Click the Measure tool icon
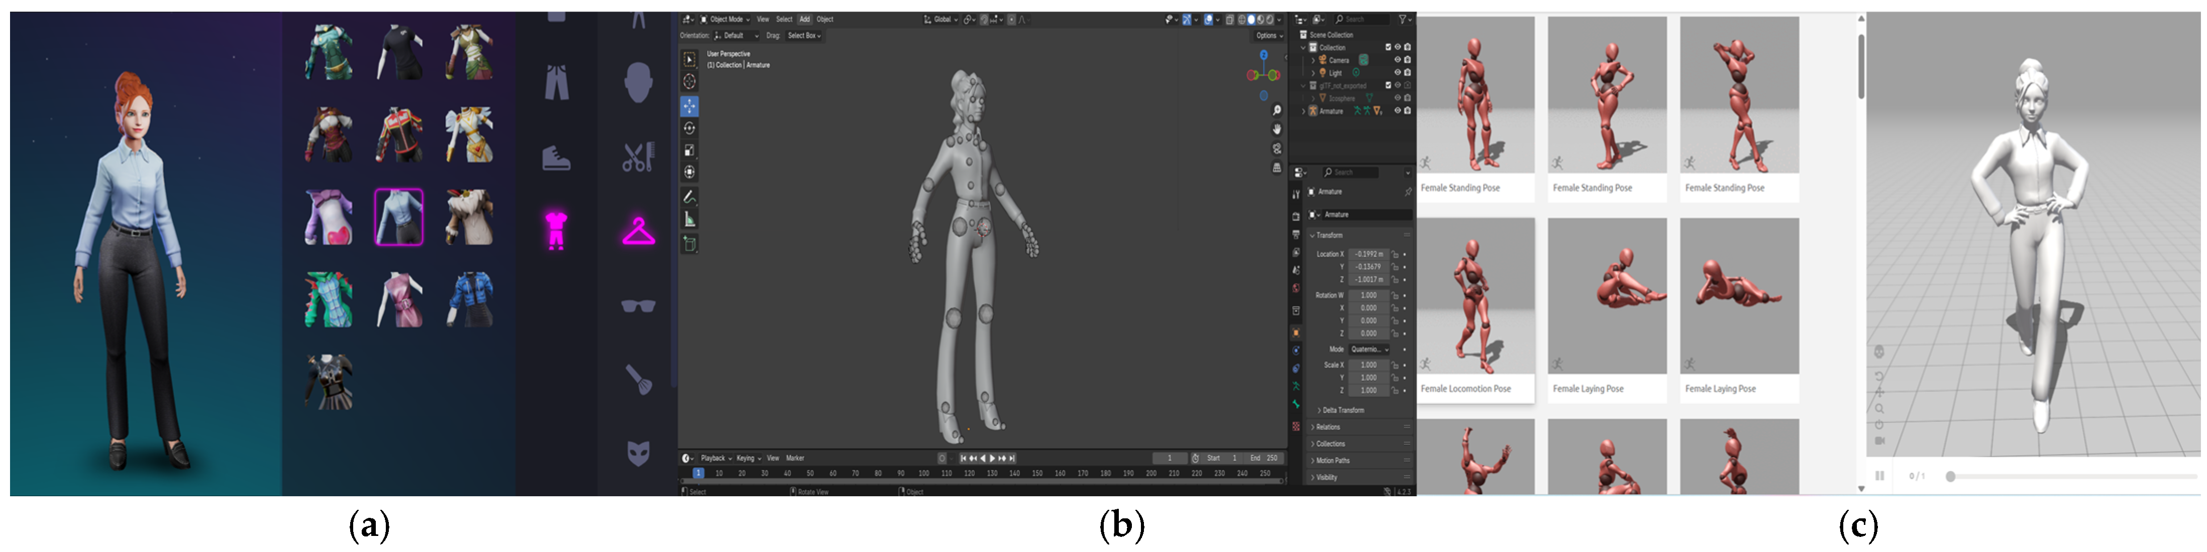 coord(690,220)
